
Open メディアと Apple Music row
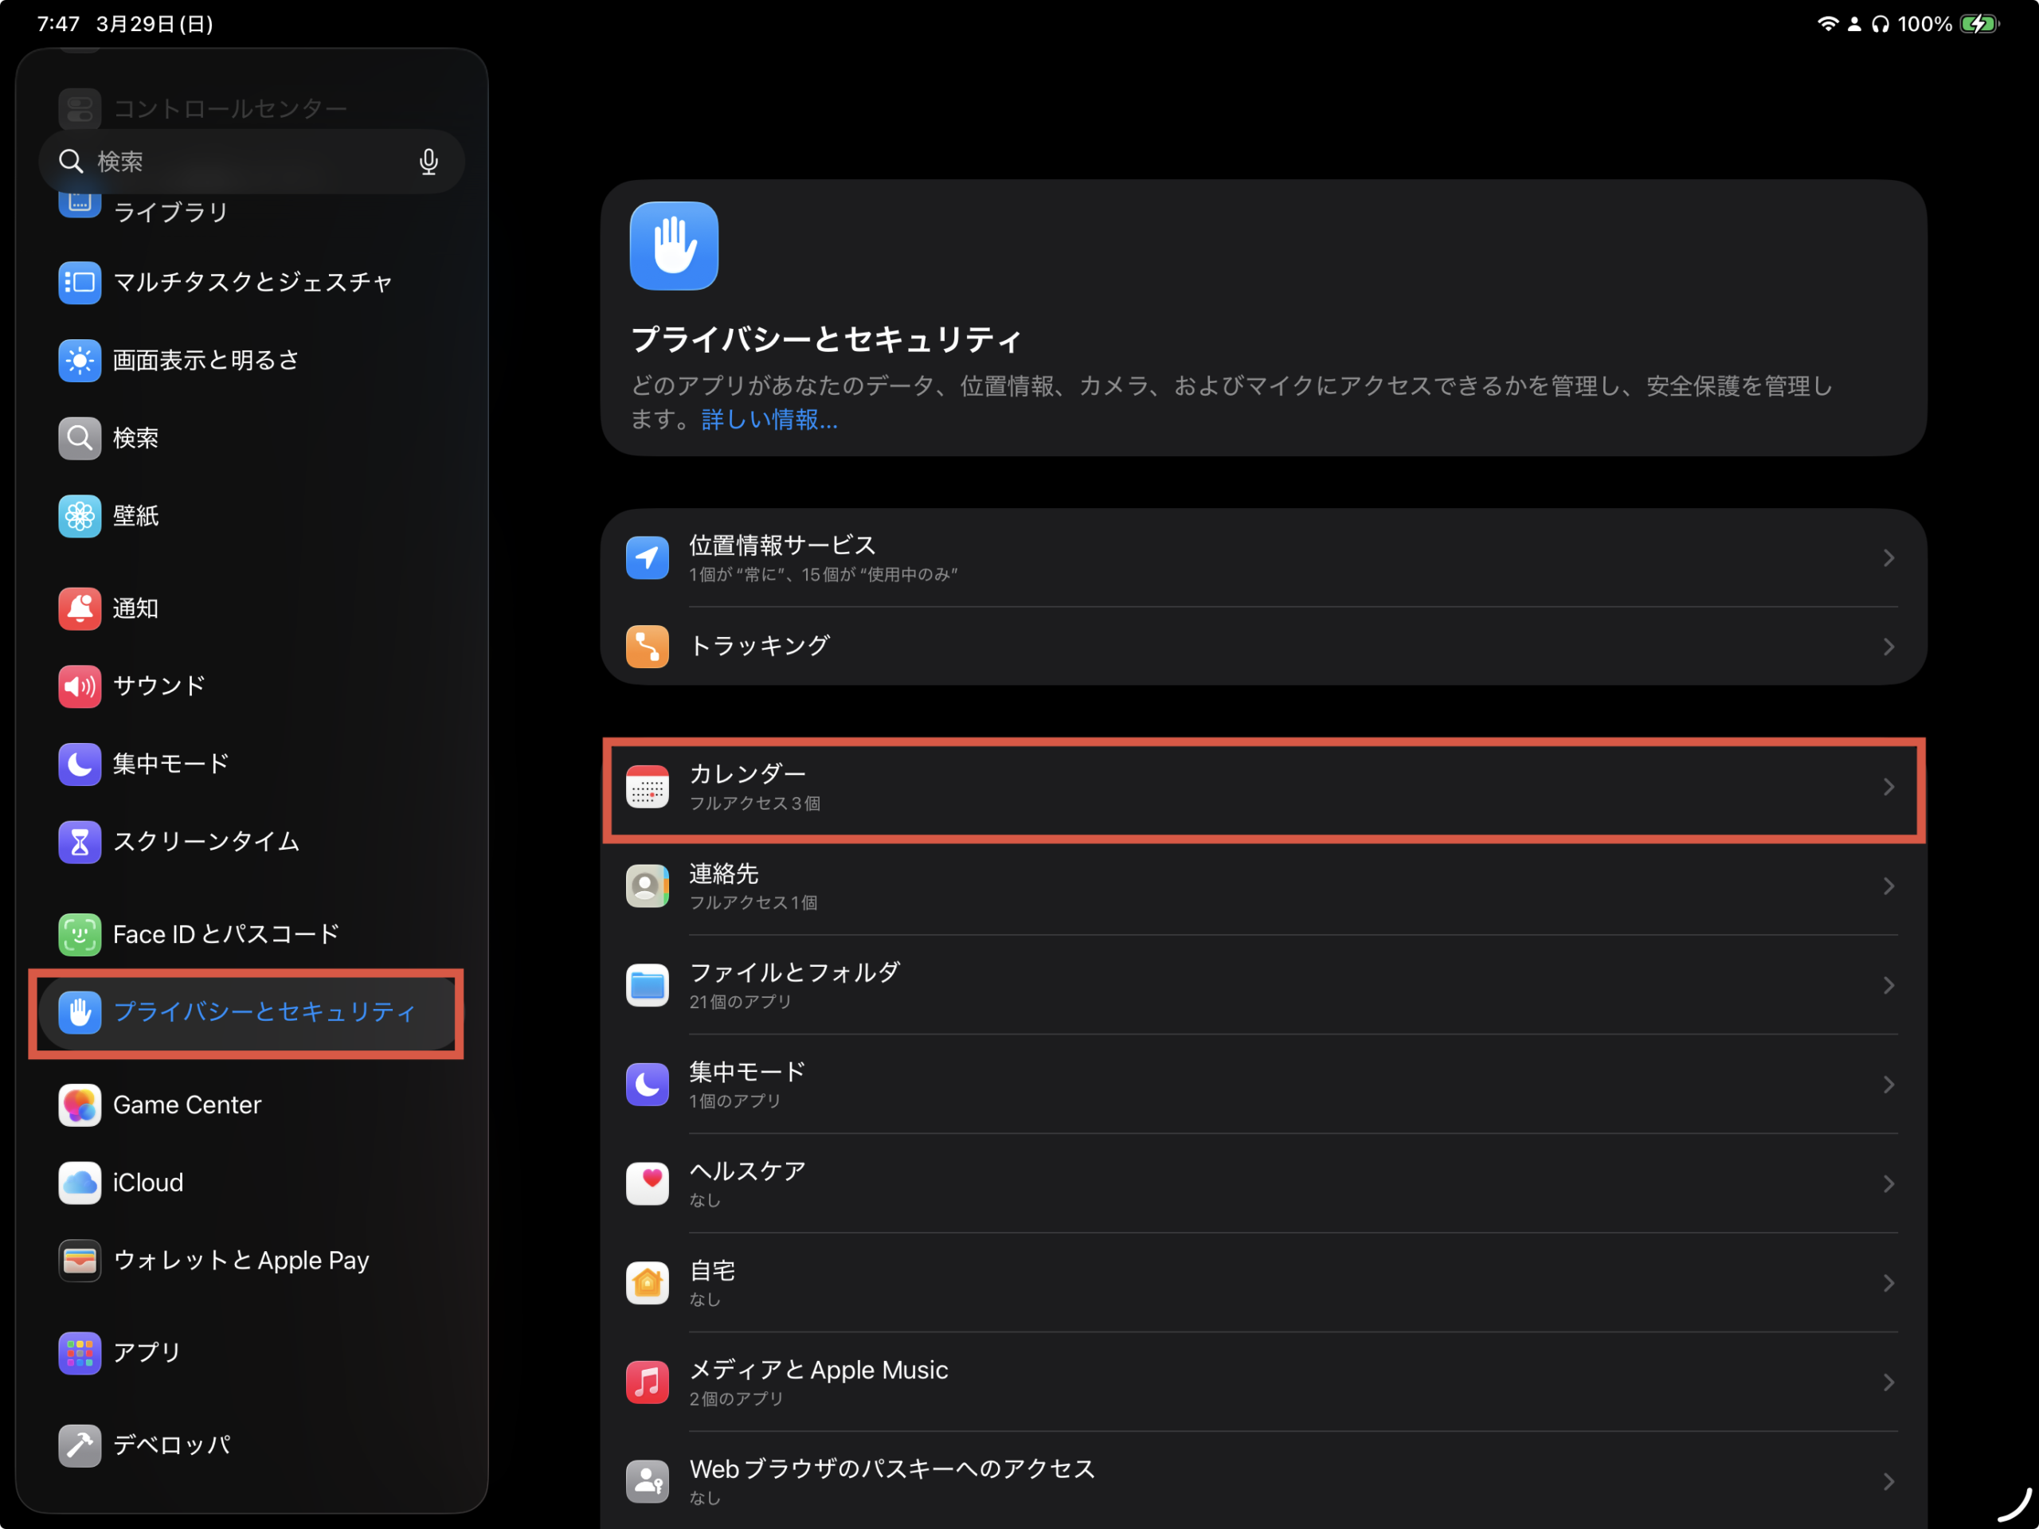[x=1263, y=1382]
